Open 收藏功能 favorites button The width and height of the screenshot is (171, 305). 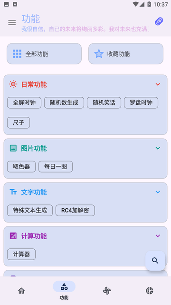126,54
